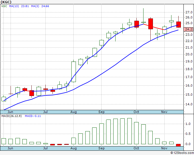Click the 20.0 price axis label

(189, 54)
